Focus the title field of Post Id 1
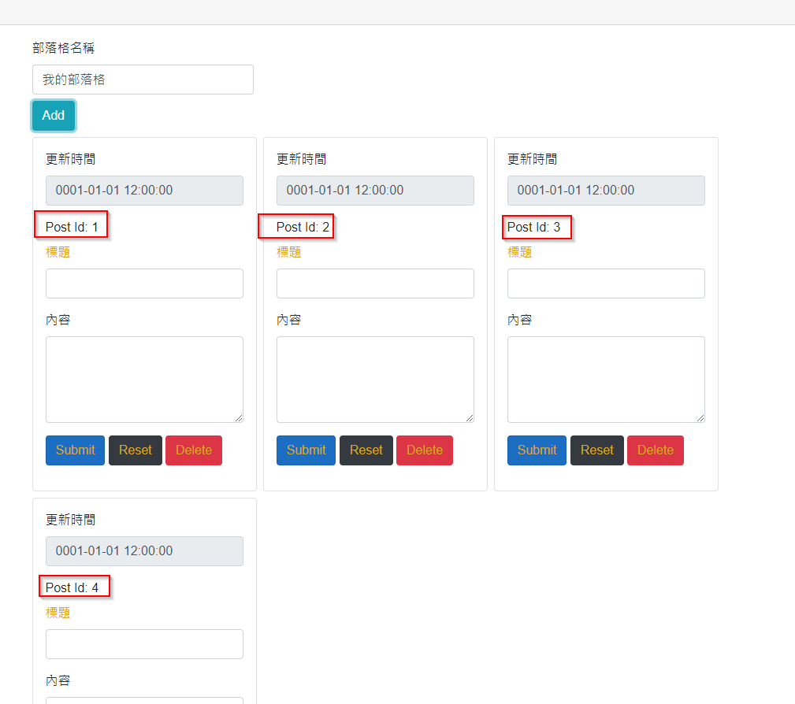 [x=144, y=283]
